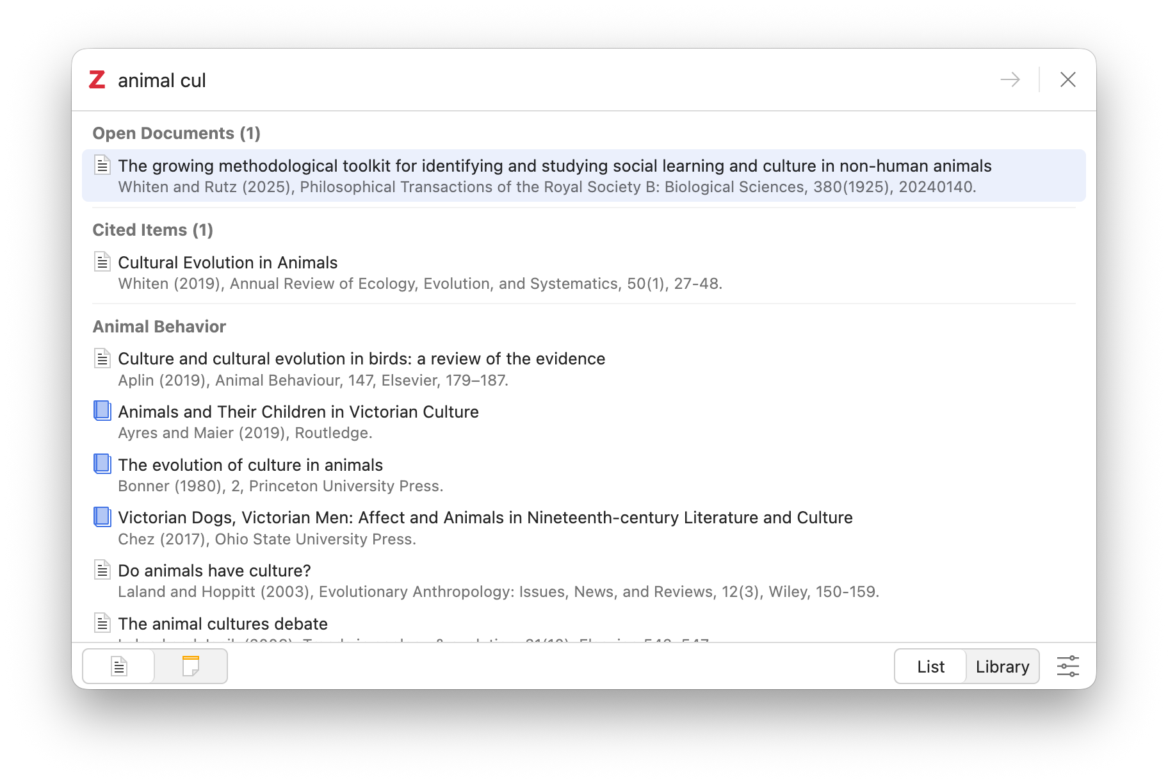Image resolution: width=1168 pixels, height=784 pixels.
Task: Click the article icon beside Aplin 2019
Action: pos(102,359)
